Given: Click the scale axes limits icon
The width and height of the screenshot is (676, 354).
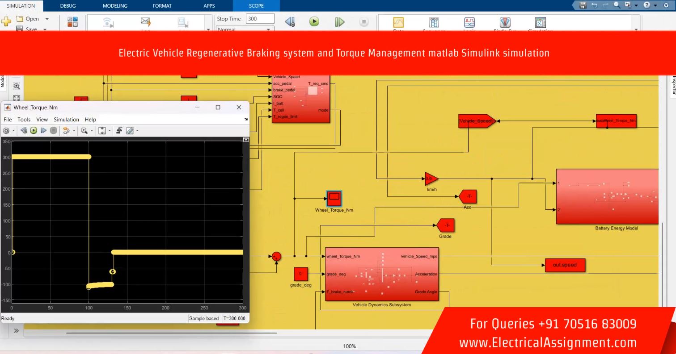Looking at the screenshot, I should [102, 130].
